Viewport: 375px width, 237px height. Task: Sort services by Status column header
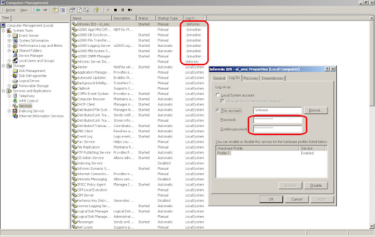pos(146,18)
